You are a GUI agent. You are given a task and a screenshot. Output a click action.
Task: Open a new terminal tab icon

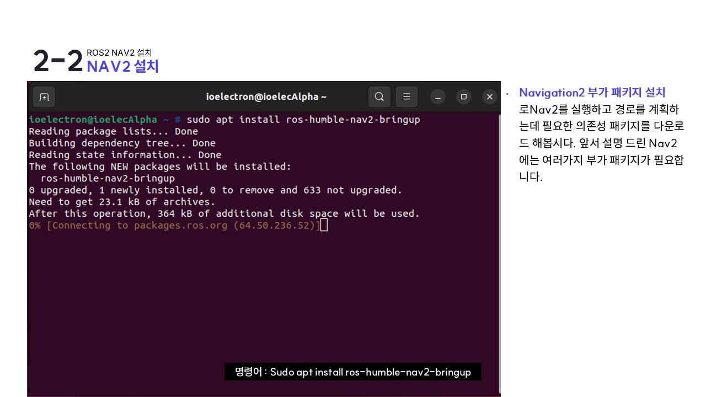44,97
